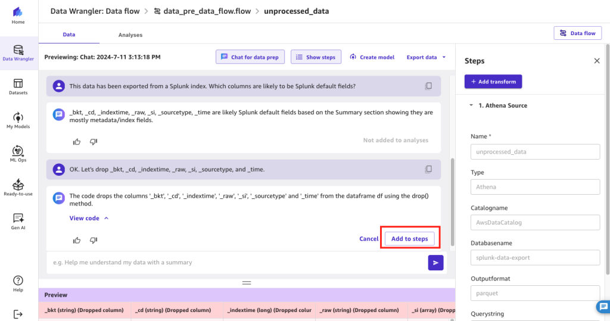Click the sign out icon at sidebar bottom
Screen dimensions: 610x321
[18, 314]
